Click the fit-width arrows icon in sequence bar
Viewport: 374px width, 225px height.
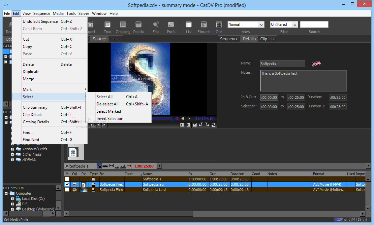111,166
